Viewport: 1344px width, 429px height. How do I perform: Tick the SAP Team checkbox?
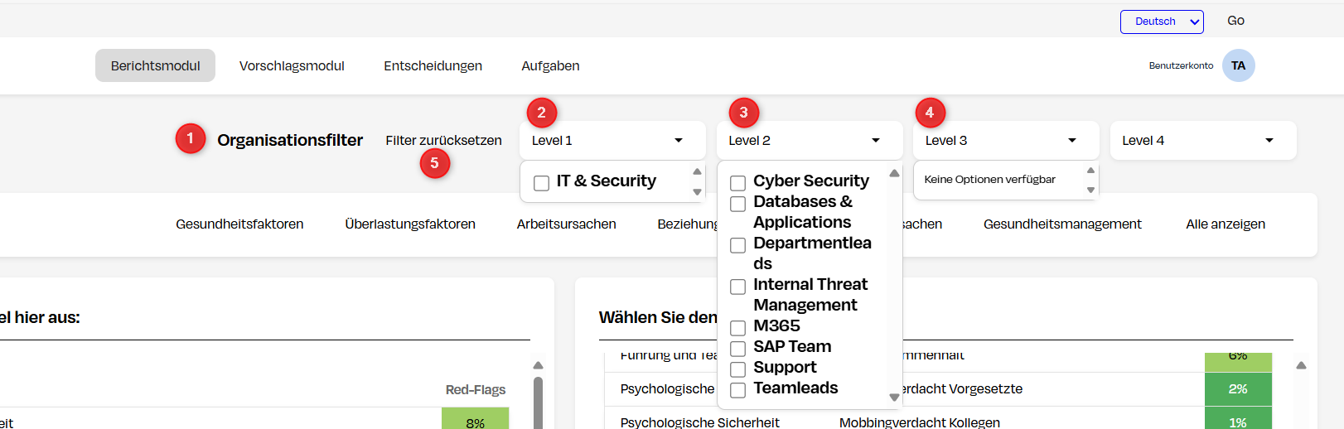tap(737, 349)
